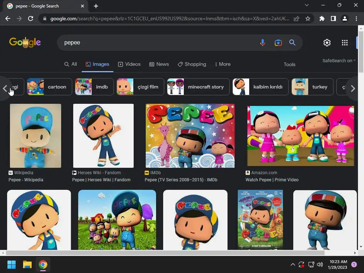Open Watch Pepee Prime Video link
The width and height of the screenshot is (364, 273).
coord(272,180)
